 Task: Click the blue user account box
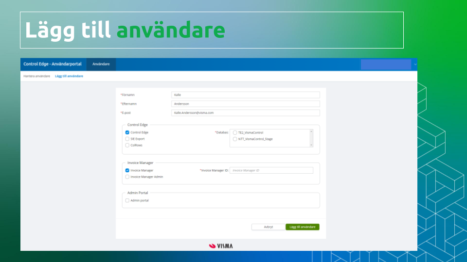click(386, 65)
